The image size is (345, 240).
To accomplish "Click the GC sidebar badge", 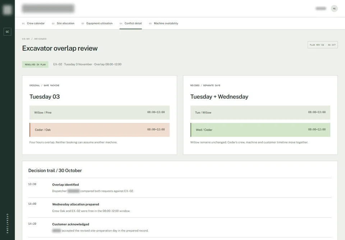I will click(x=8, y=32).
